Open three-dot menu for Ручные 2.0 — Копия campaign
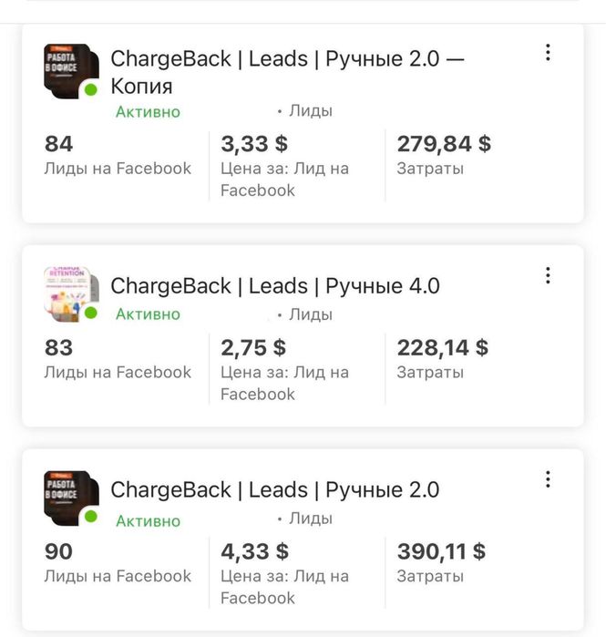 [548, 53]
